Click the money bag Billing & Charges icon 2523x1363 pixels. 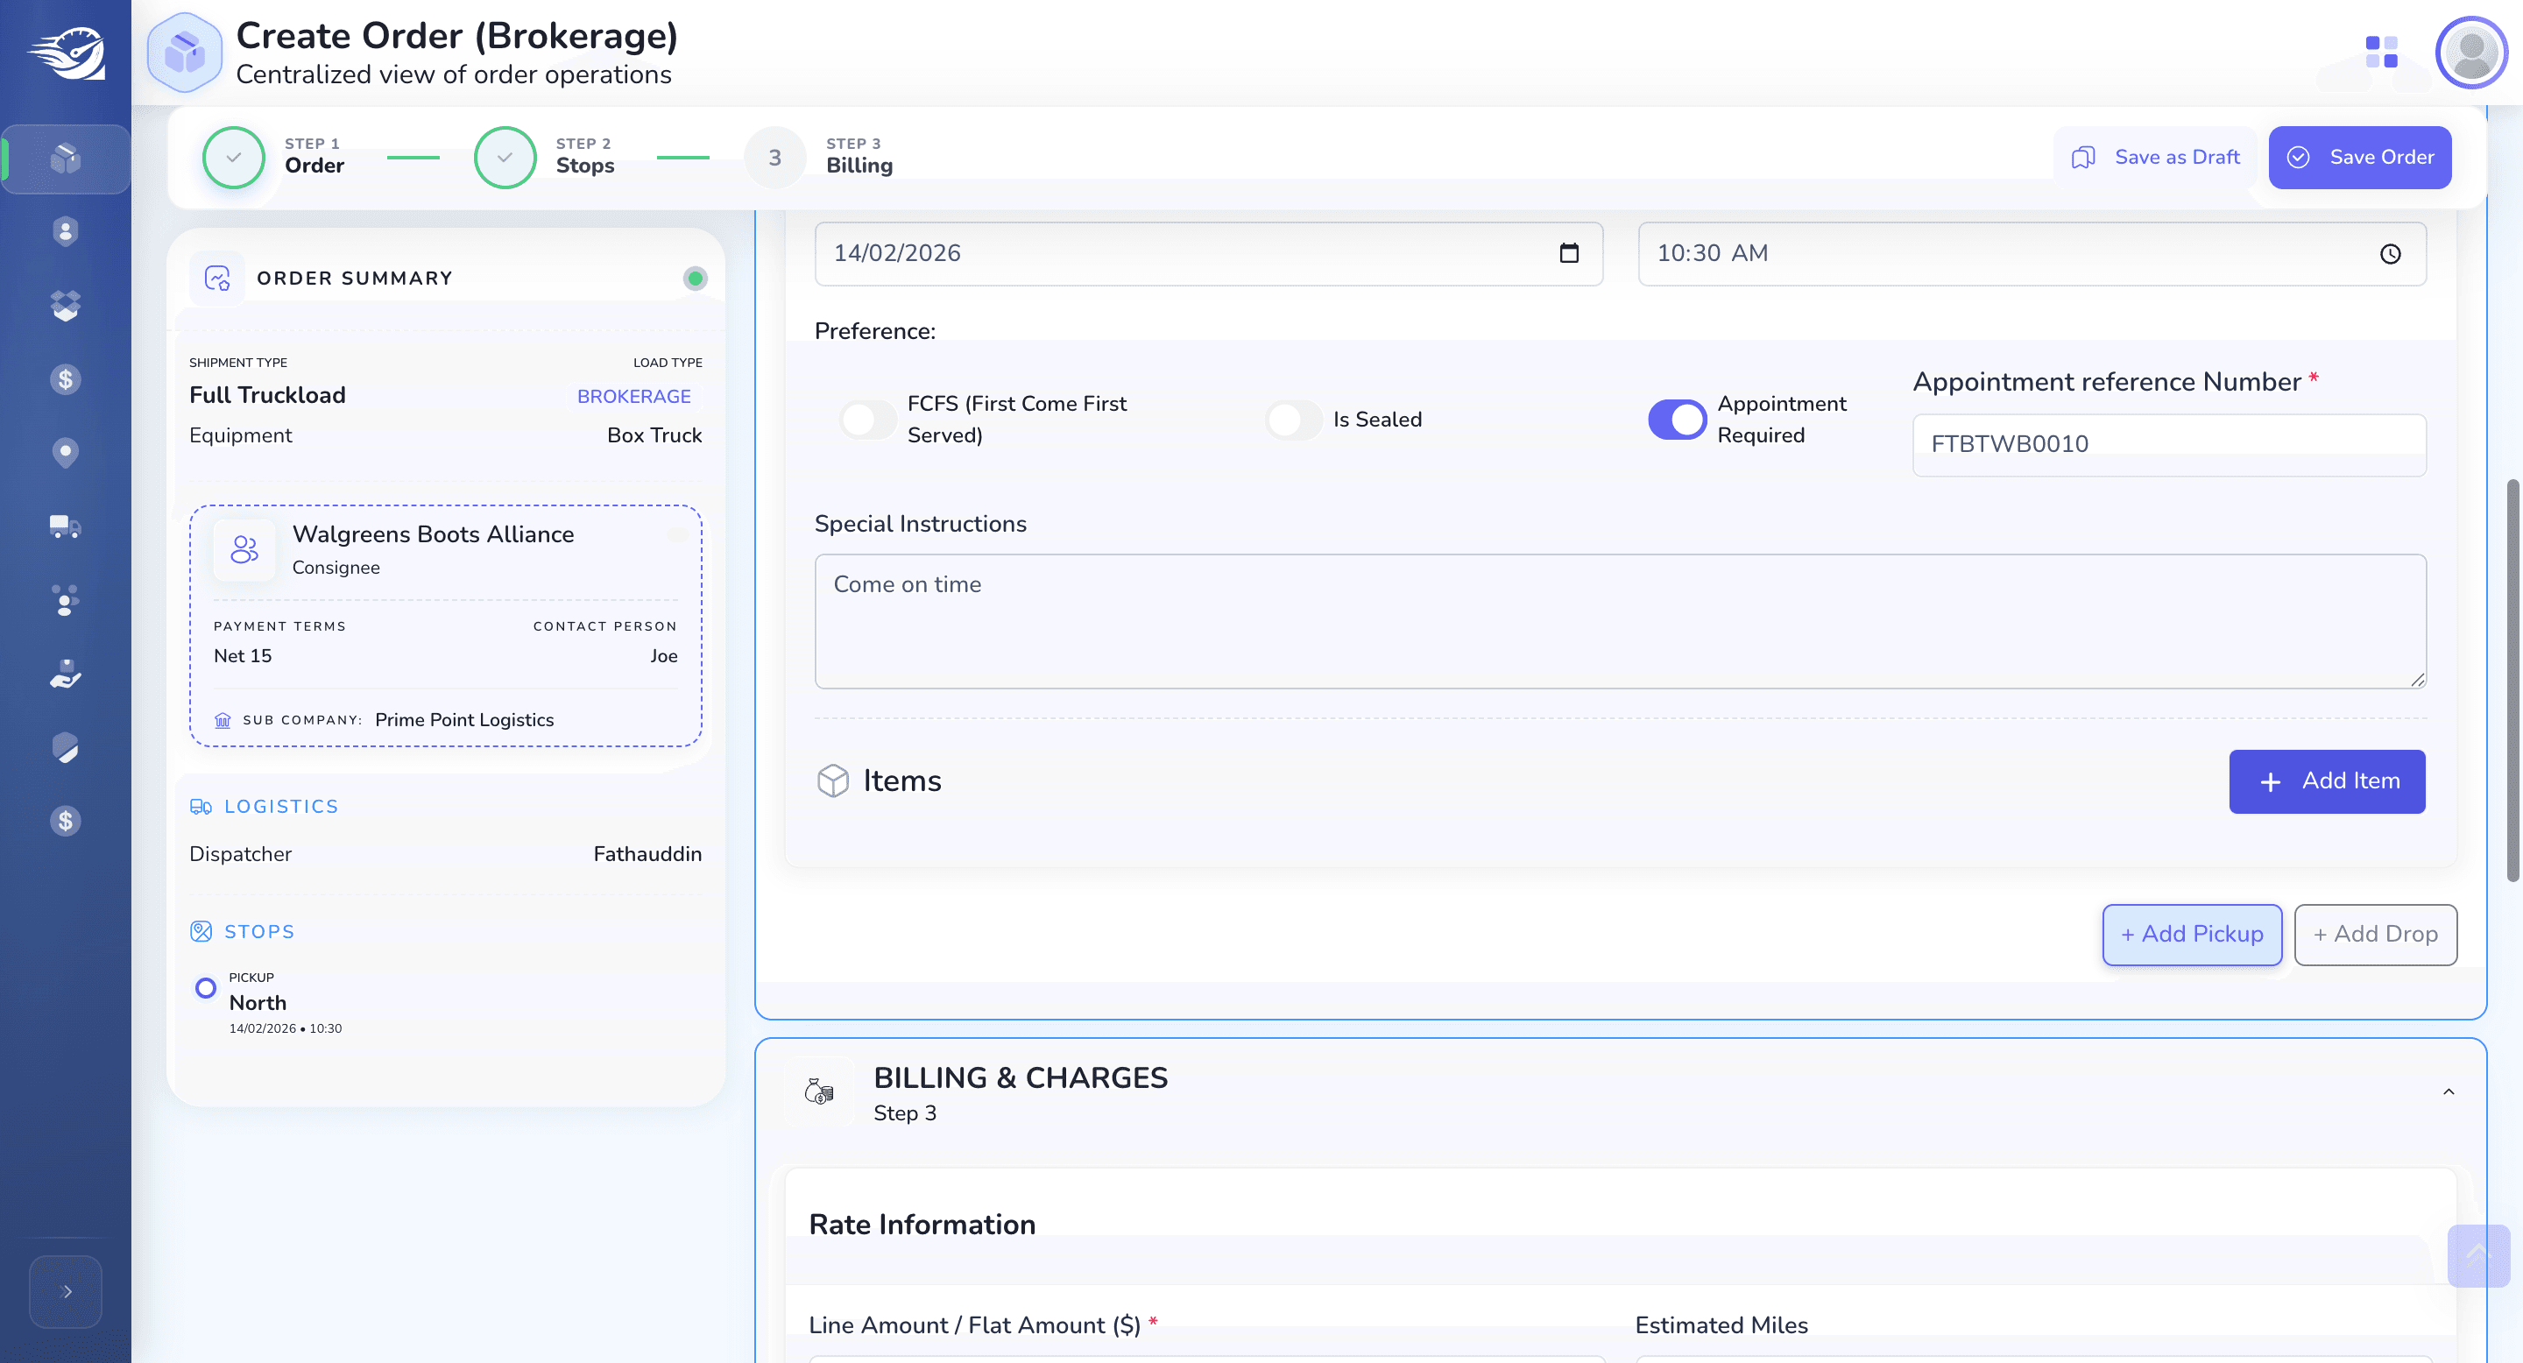(819, 1091)
